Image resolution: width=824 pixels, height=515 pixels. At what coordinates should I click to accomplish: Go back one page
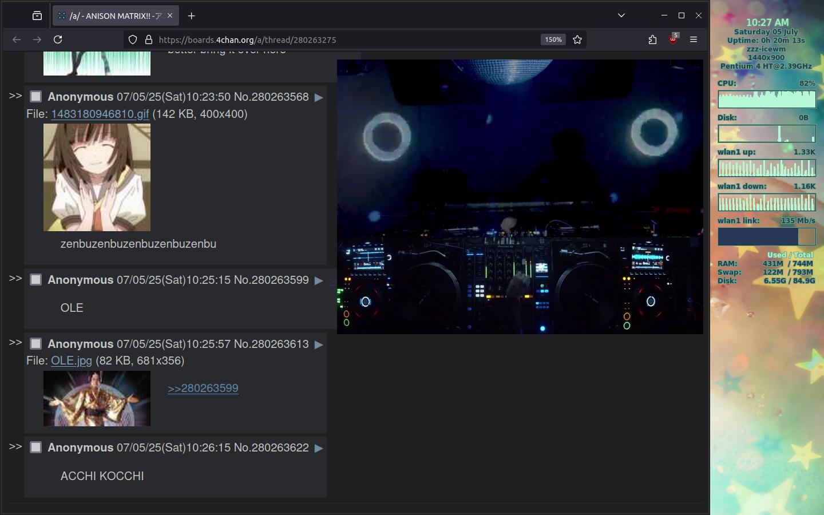tap(17, 39)
